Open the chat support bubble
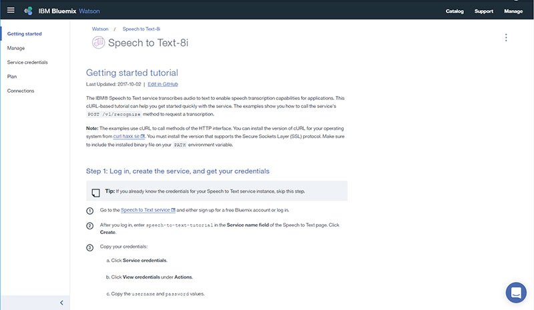 click(516, 293)
